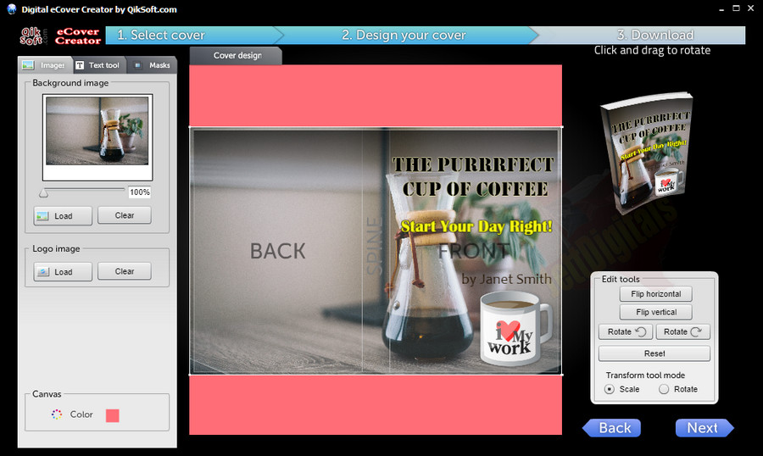The width and height of the screenshot is (763, 456).
Task: Rotate the image counterclockwise
Action: 626,332
